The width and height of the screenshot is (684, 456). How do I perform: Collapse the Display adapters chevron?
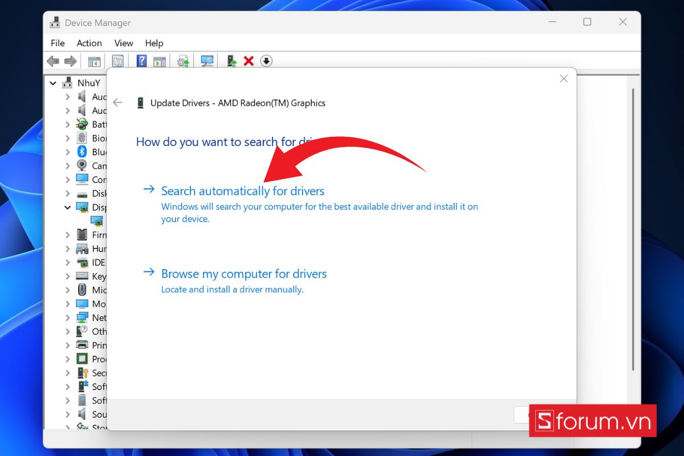click(x=67, y=207)
